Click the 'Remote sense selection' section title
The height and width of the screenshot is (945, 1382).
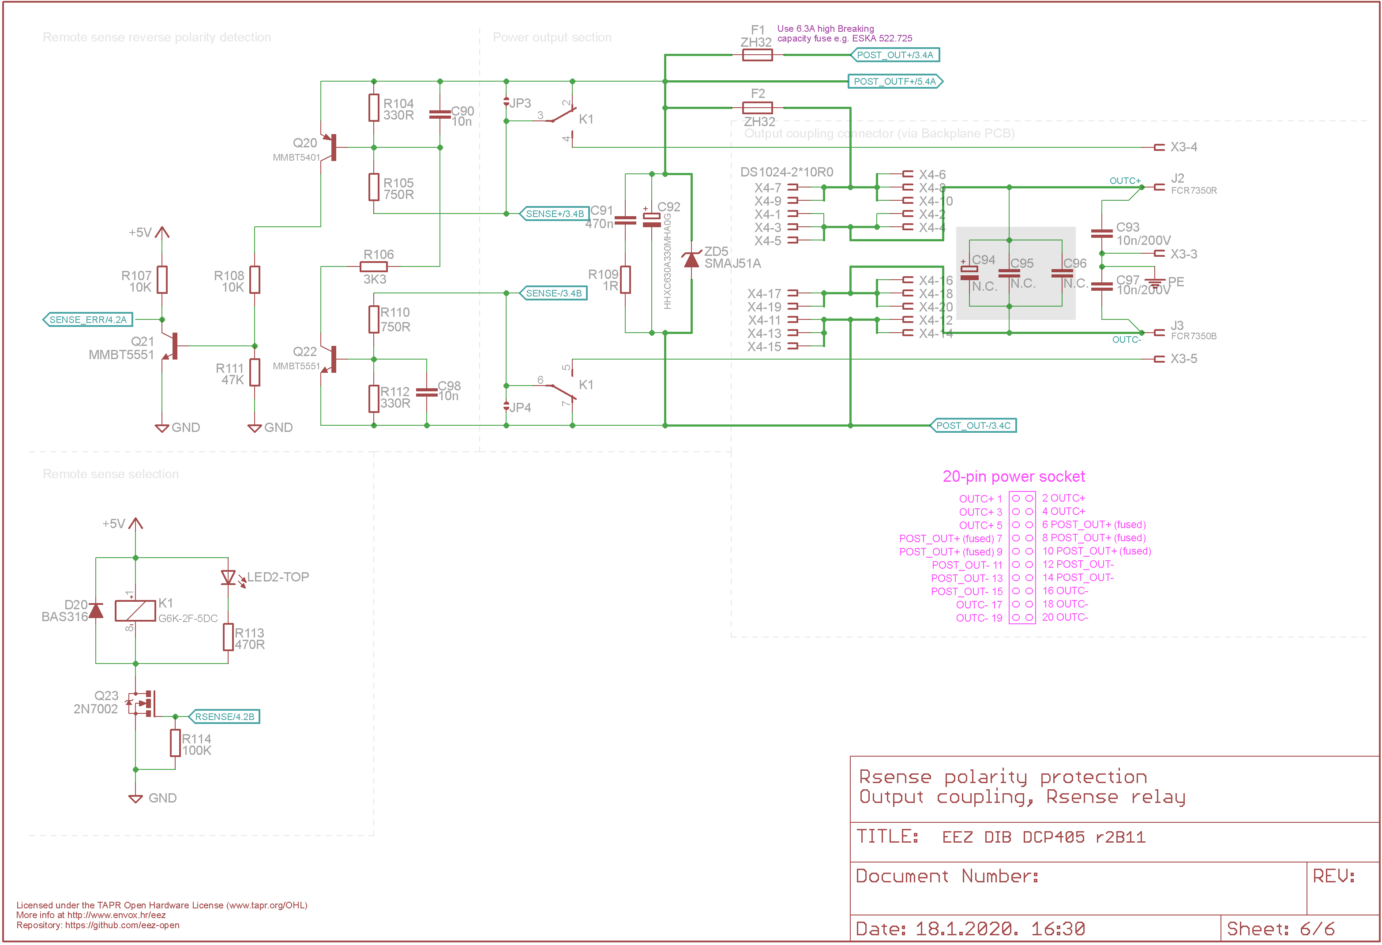tap(111, 474)
